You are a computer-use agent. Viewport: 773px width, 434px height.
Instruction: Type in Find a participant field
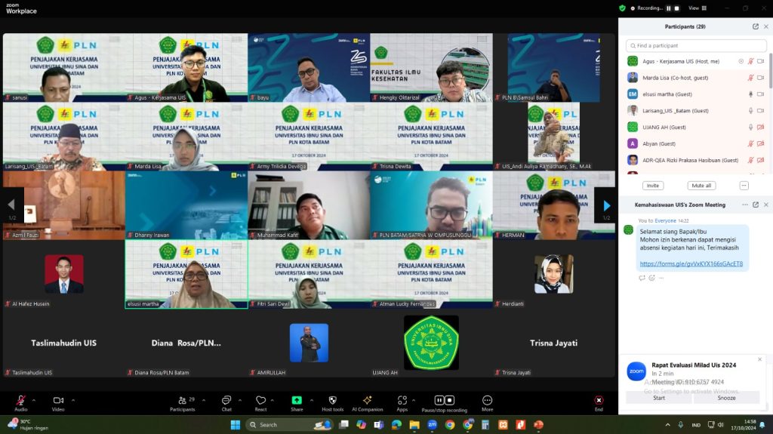[x=694, y=45]
